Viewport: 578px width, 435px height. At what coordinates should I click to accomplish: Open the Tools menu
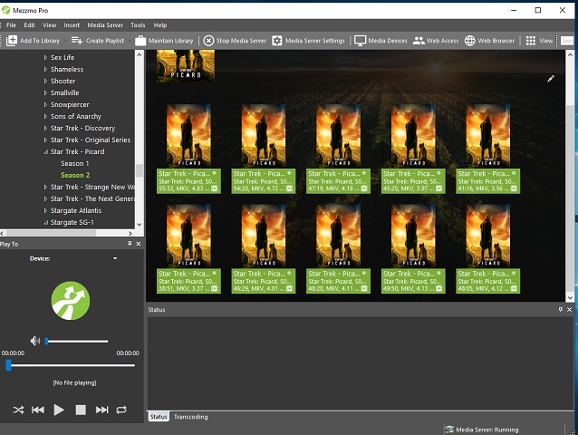click(138, 25)
